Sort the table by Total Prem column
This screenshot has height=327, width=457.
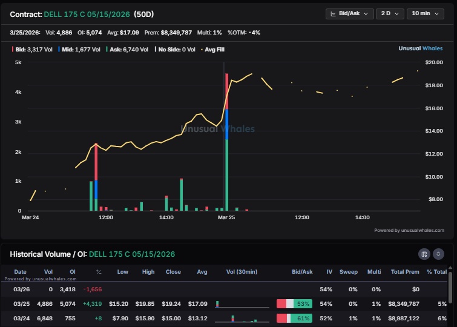(405, 272)
